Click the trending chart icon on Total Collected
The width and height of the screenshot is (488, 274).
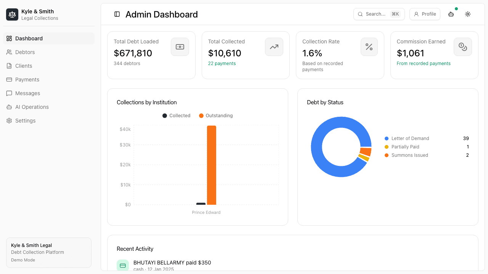(x=274, y=46)
